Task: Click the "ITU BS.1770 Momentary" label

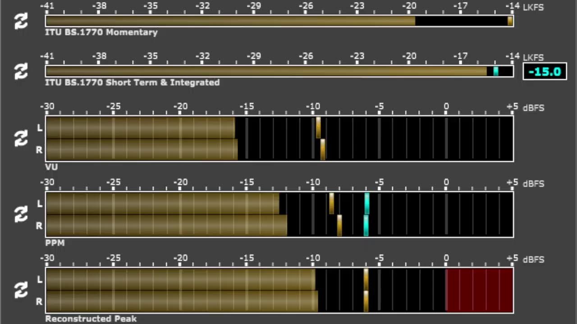Action: [x=101, y=32]
